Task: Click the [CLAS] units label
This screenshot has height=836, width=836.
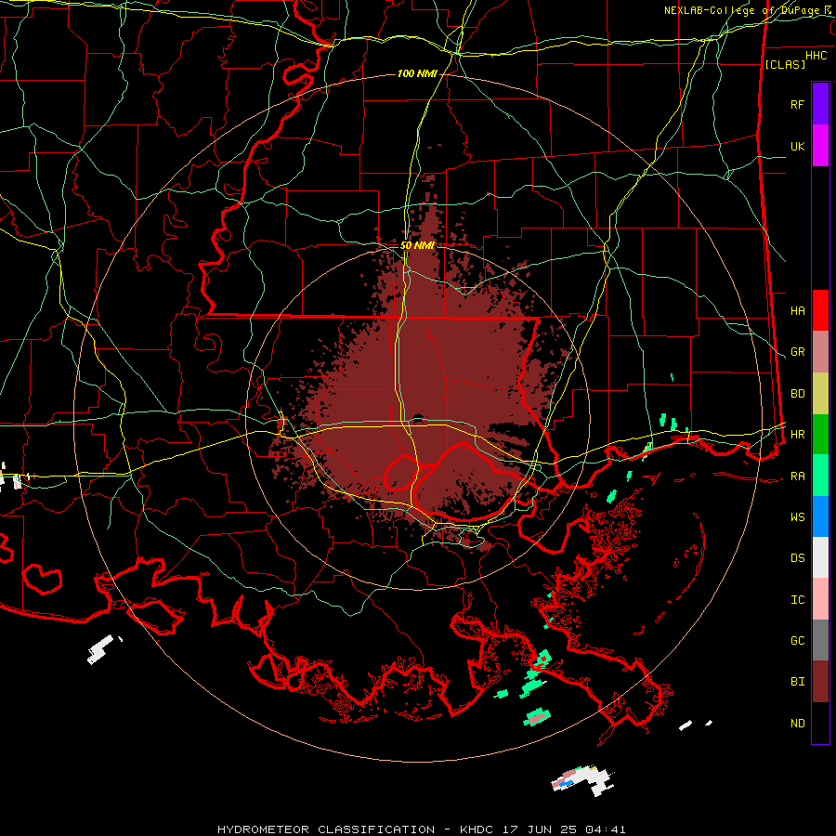Action: tap(785, 64)
